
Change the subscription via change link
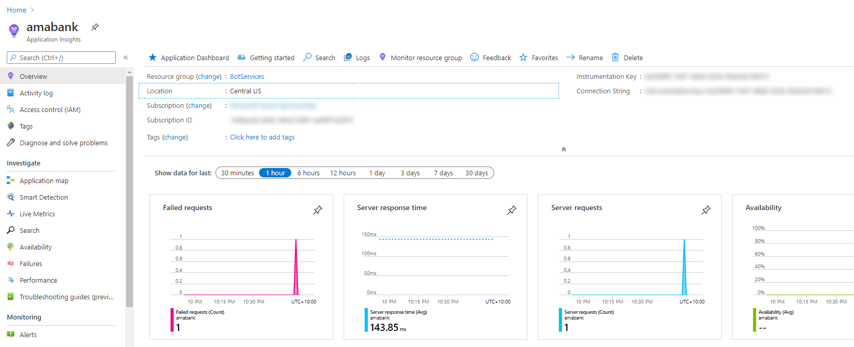(x=199, y=105)
